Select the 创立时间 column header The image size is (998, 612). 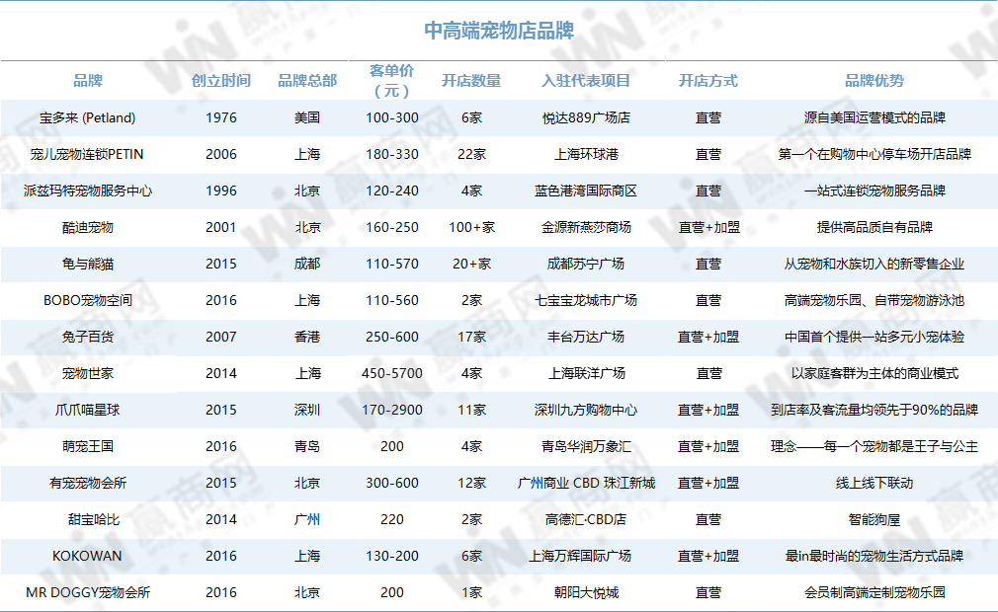click(x=221, y=81)
